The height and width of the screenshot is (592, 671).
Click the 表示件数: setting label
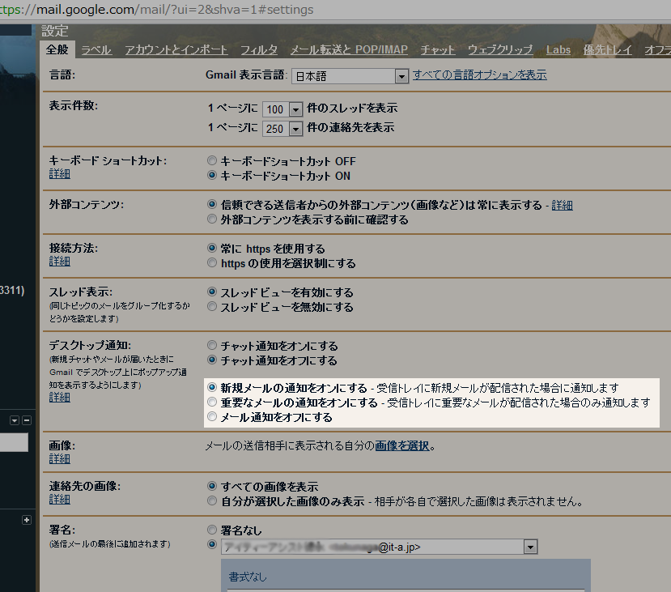[x=73, y=106]
